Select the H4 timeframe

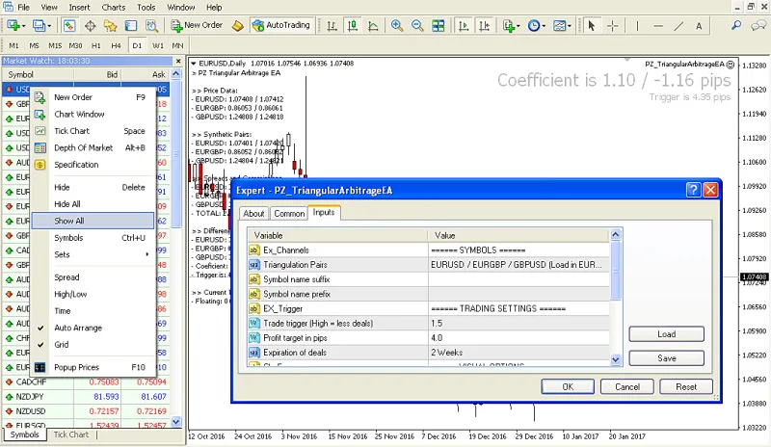tap(116, 45)
